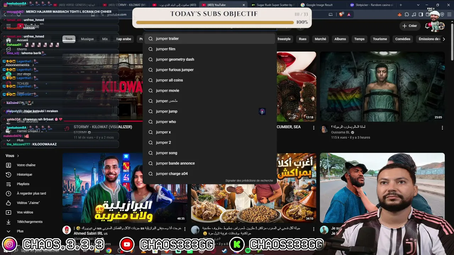454x255 pixels.
Task: Open the 48:35 New York video thumbnail
Action: click(x=125, y=188)
